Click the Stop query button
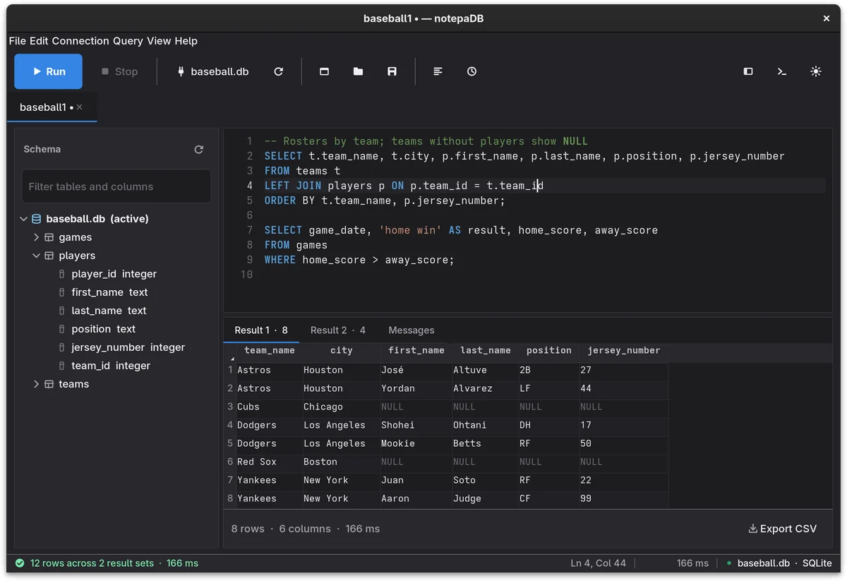This screenshot has height=581, width=847. pos(119,71)
